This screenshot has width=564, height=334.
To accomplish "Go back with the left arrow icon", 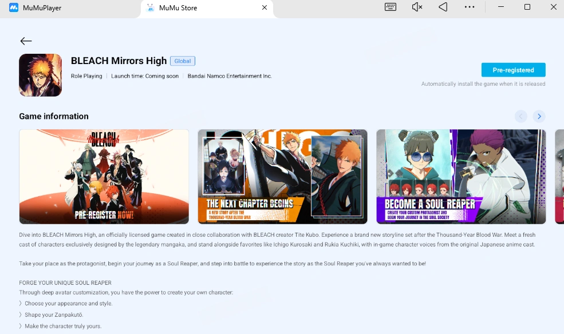I will coord(26,41).
